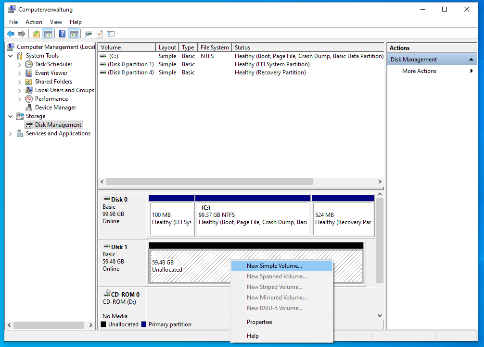Select the 99.37 GB C: partition block
The height and width of the screenshot is (347, 484).
[x=253, y=218]
